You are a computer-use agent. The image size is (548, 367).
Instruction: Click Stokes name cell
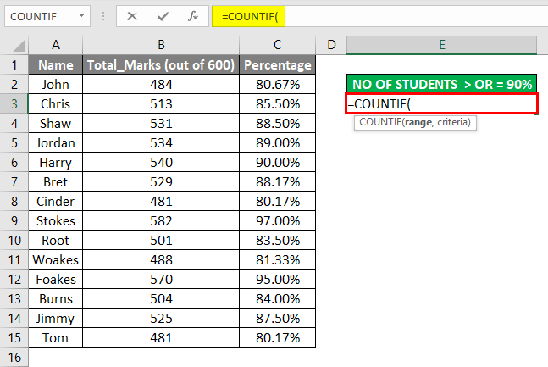(x=56, y=220)
